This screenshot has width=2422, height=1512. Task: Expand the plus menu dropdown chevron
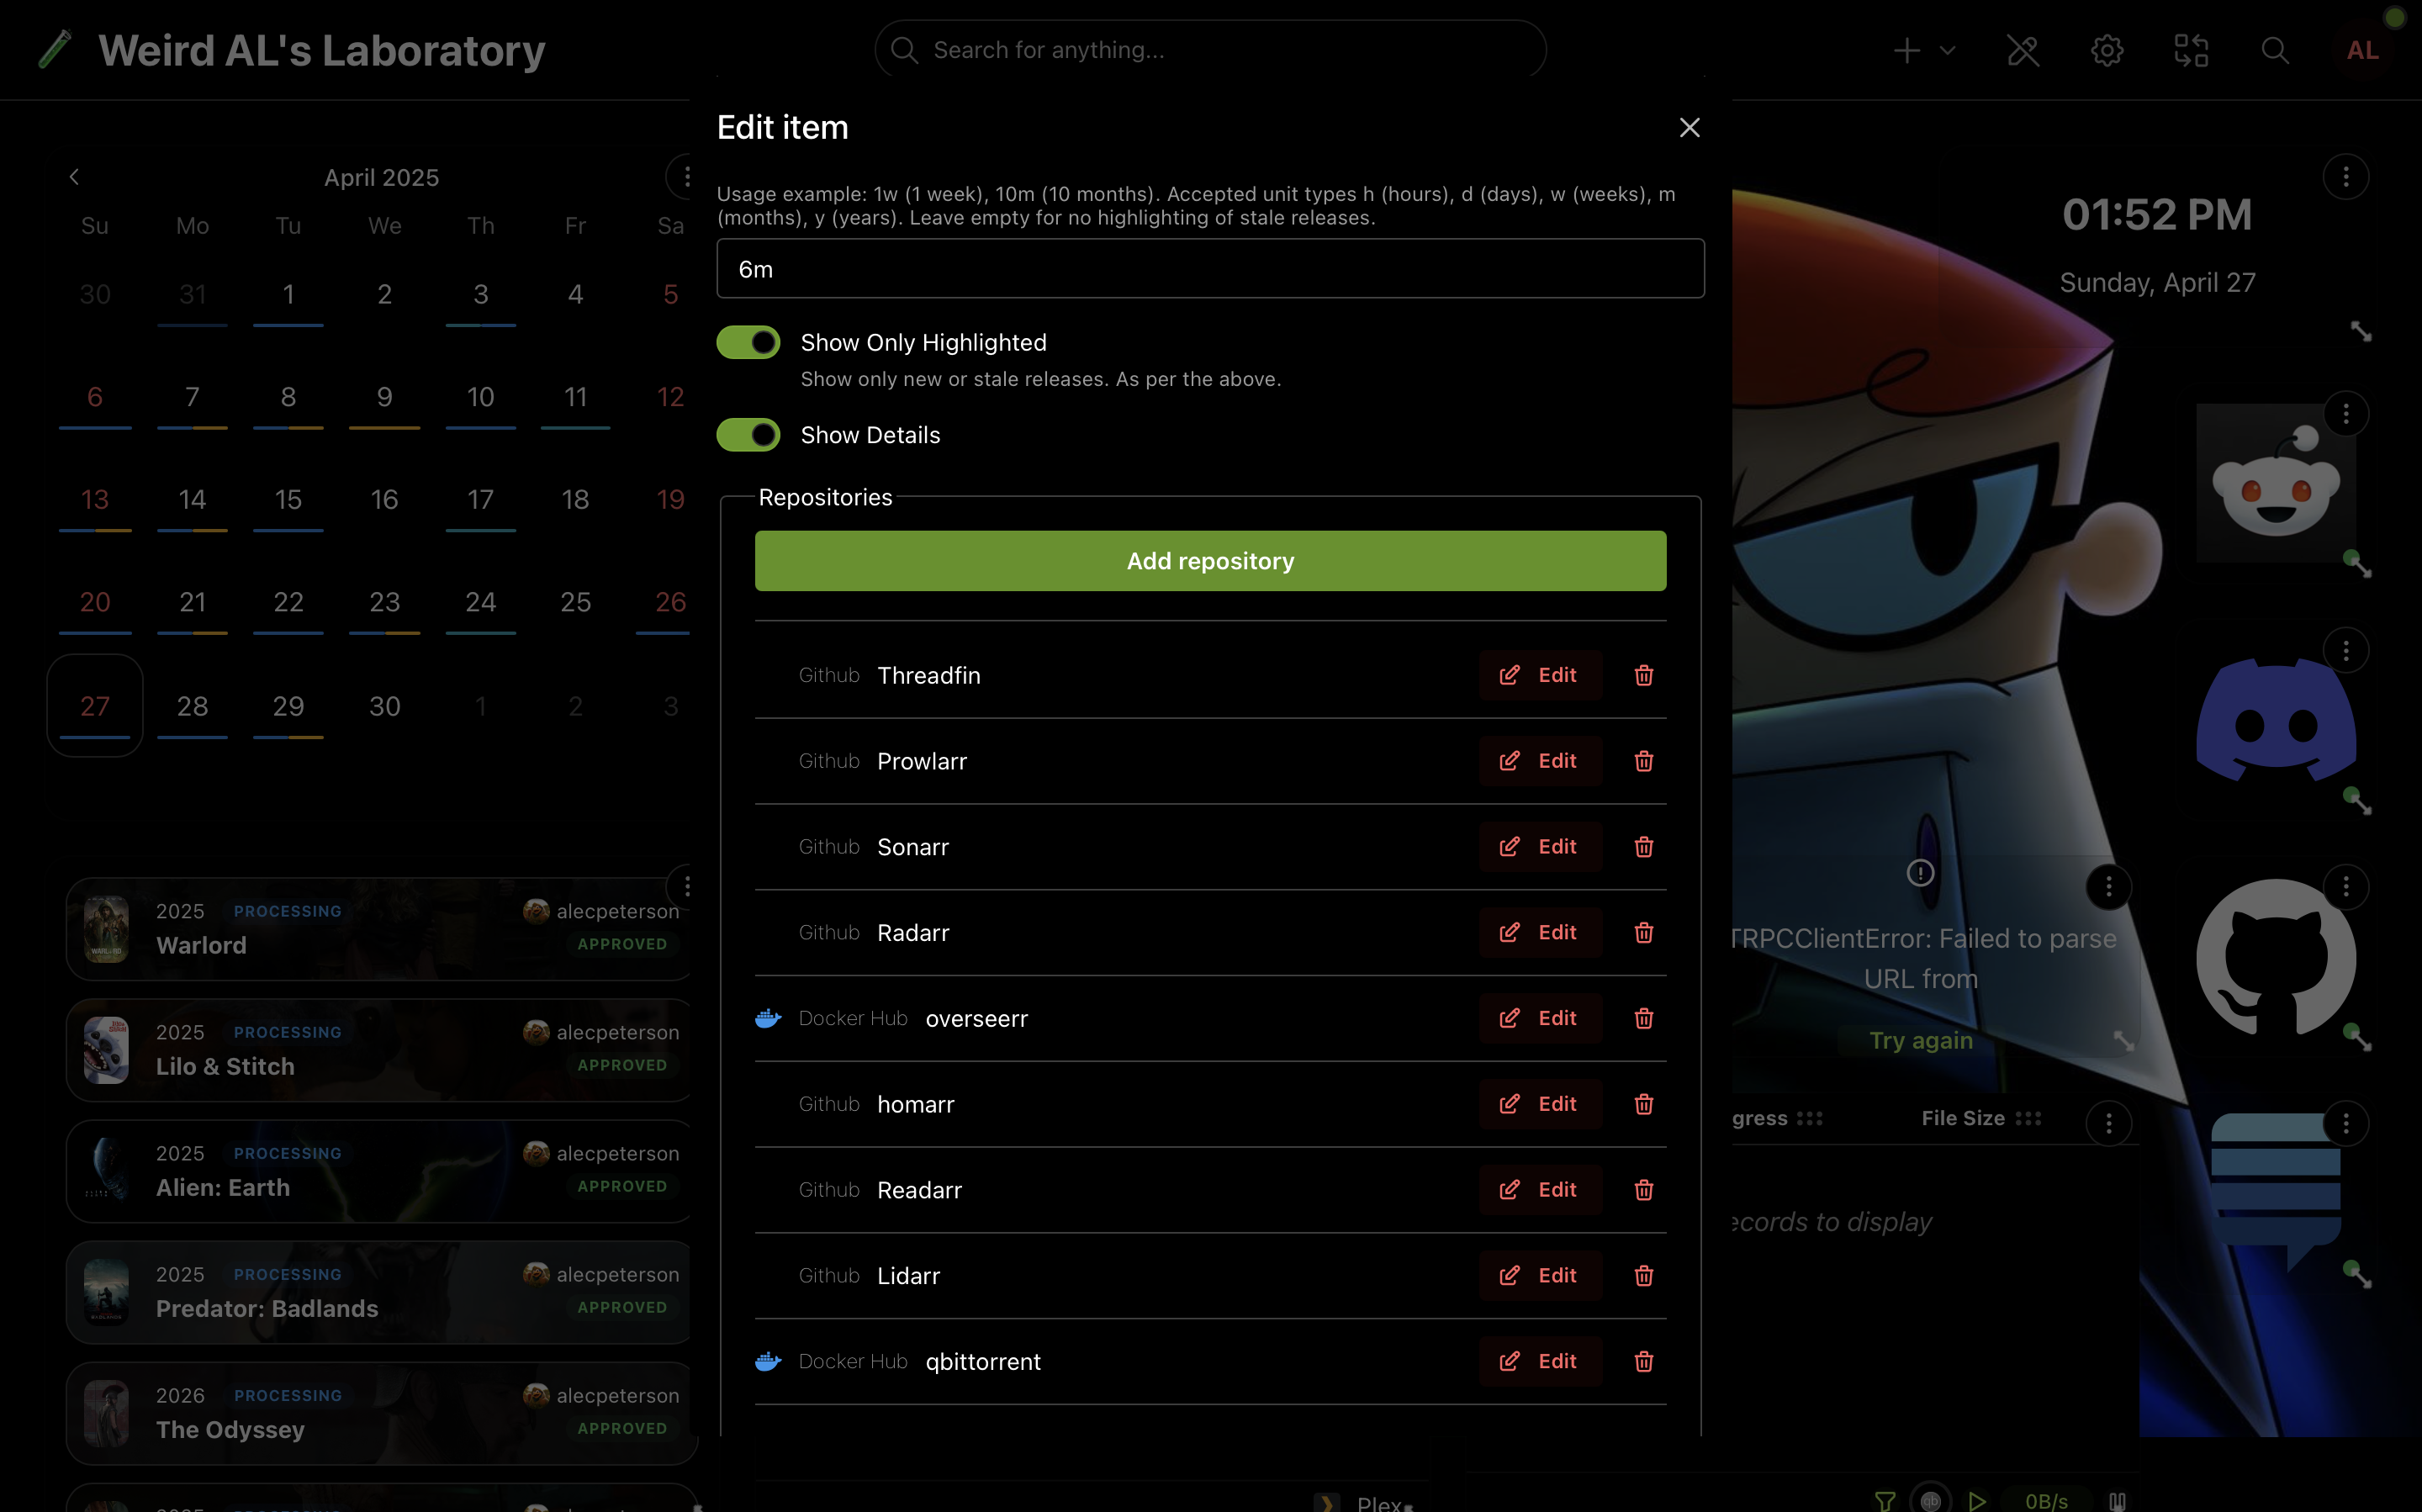click(1947, 50)
